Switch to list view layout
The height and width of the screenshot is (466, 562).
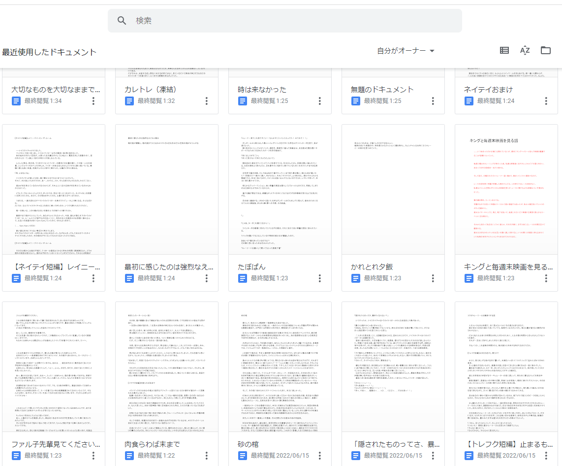tap(504, 50)
